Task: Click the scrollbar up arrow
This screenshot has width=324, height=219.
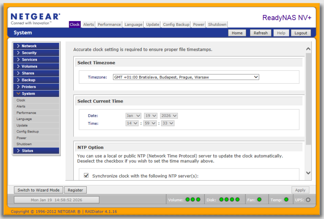Action: pos(308,49)
